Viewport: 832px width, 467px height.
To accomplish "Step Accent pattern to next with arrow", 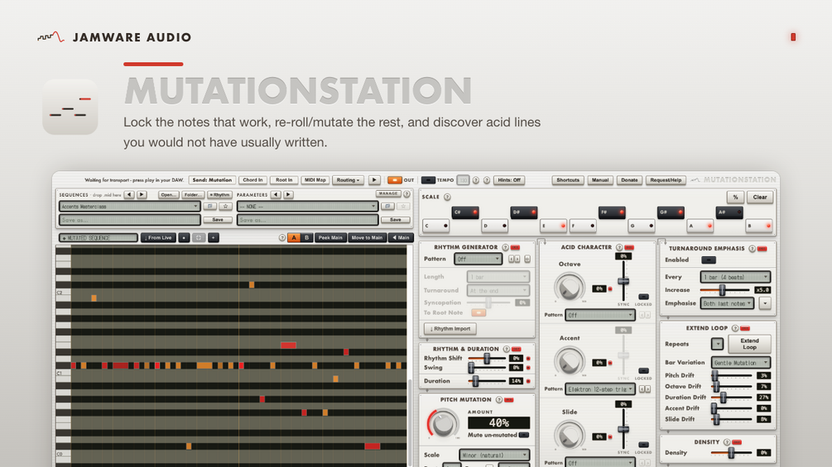I will (x=647, y=389).
